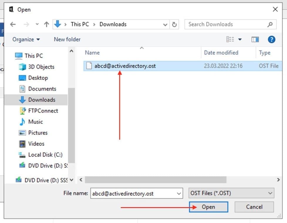Expand the recent locations chevron
The image size is (287, 223).
click(37, 24)
